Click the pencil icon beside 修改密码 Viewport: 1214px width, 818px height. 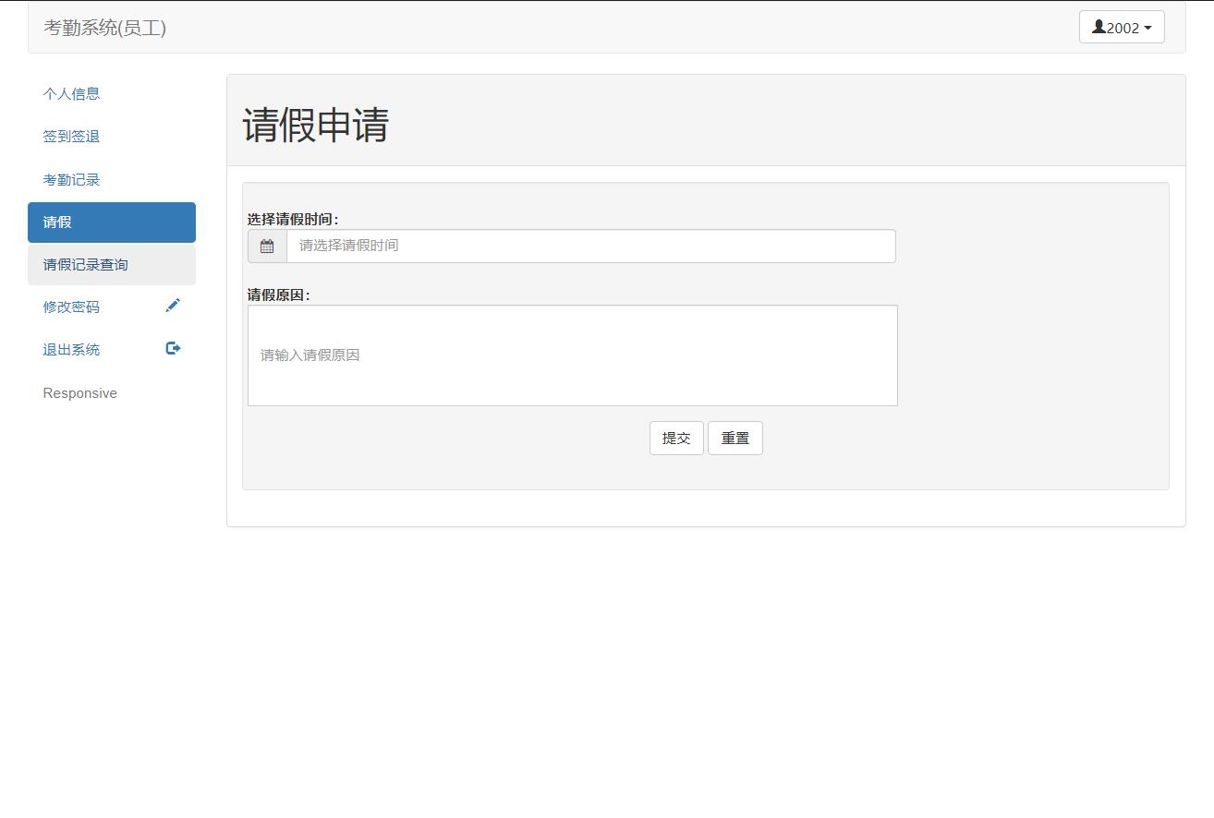(173, 305)
